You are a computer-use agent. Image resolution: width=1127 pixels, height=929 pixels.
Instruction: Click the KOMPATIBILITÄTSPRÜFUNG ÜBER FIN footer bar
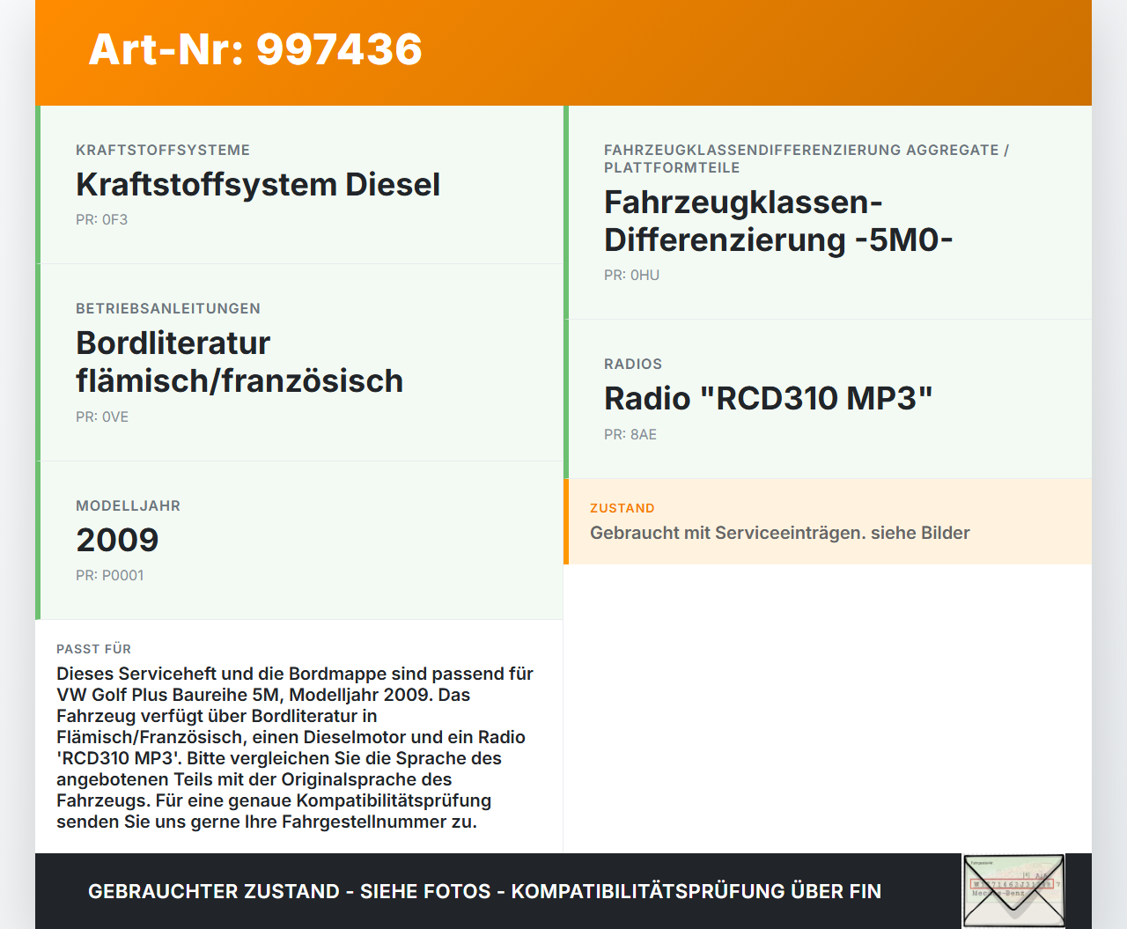484,891
